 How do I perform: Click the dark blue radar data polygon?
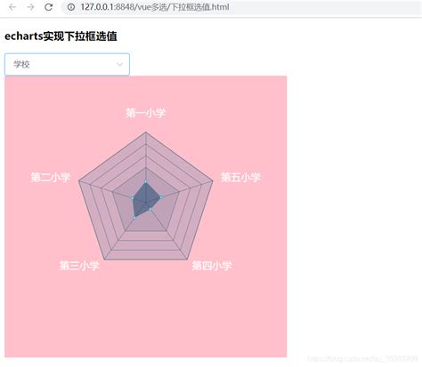pyautogui.click(x=145, y=198)
